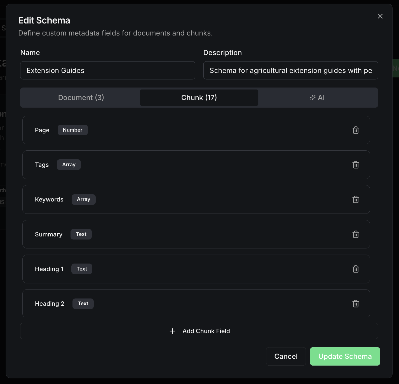Screen dimensions: 399x384
Task: Select the sparkle icon on the AI tab
Action: pos(313,98)
